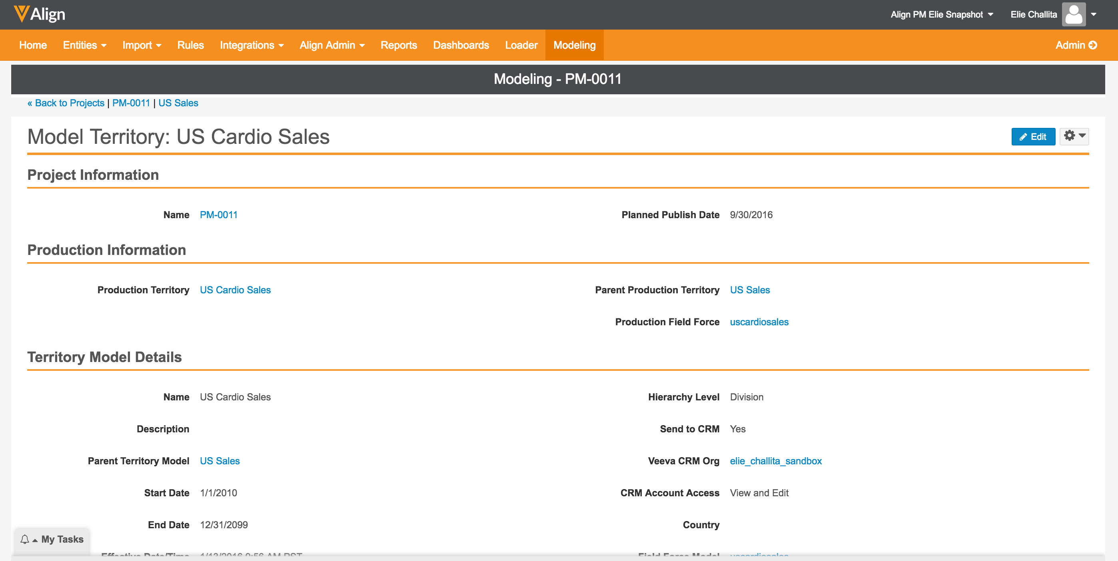1118x561 pixels.
Task: Select the Modeling tab
Action: click(574, 45)
